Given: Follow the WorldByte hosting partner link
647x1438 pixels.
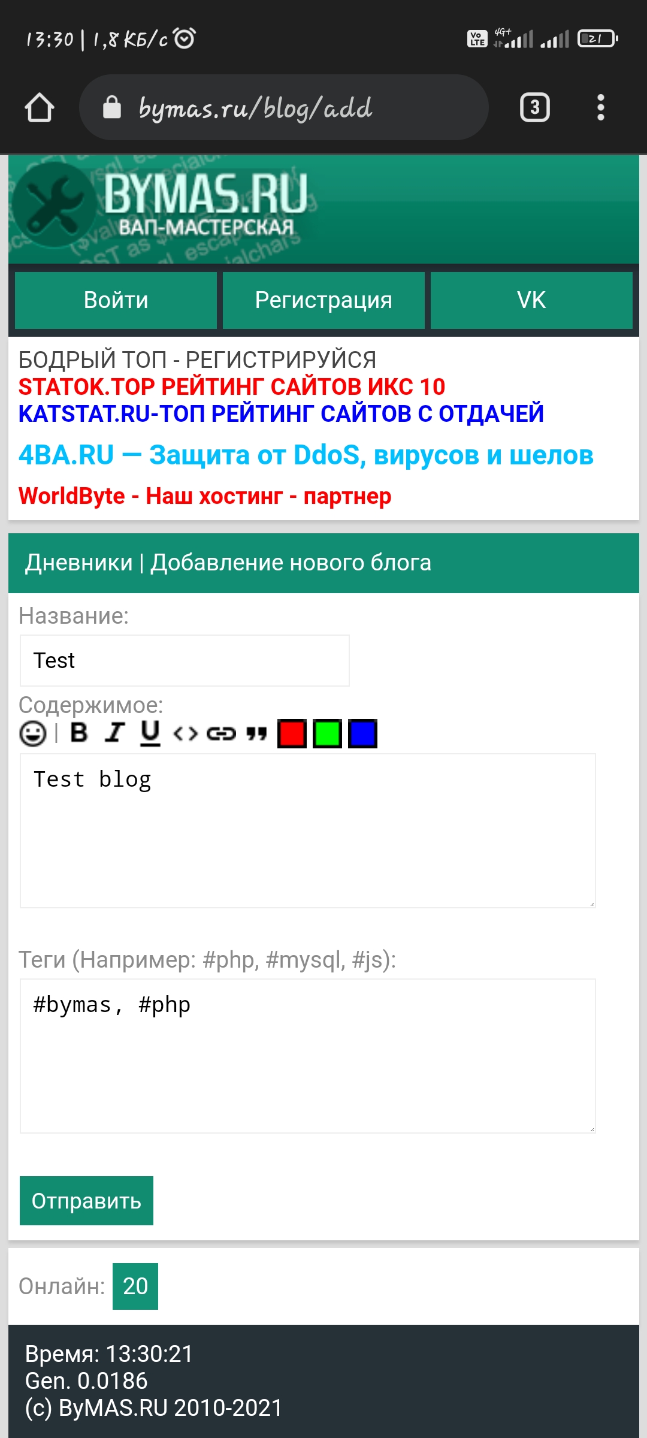Looking at the screenshot, I should point(205,496).
